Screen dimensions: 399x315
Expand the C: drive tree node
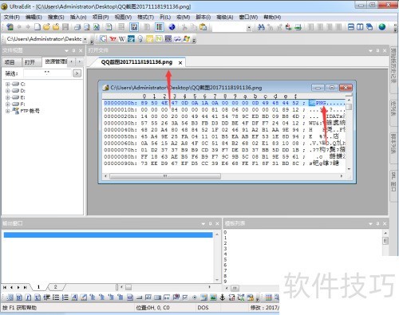(7, 84)
